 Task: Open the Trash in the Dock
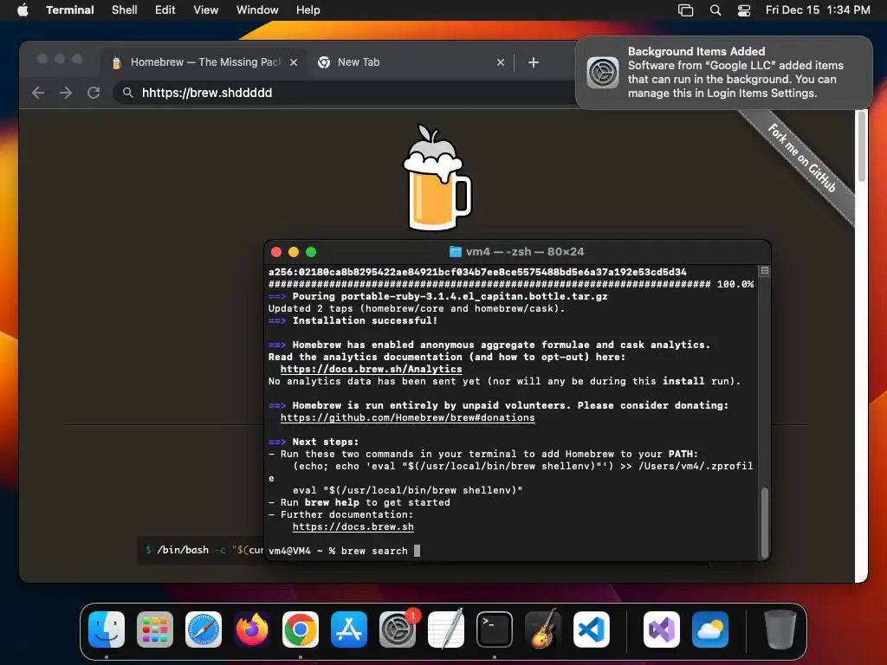click(780, 629)
